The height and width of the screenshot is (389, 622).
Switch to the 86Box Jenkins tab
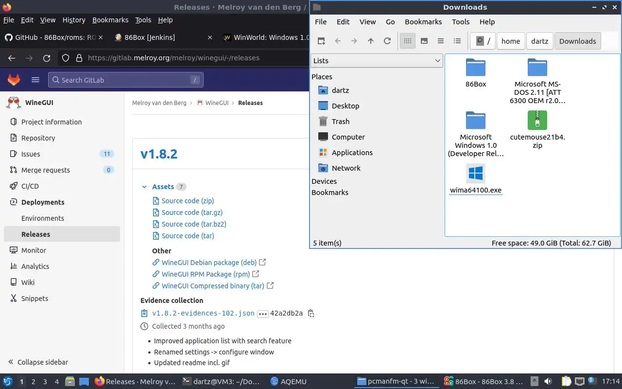(164, 37)
